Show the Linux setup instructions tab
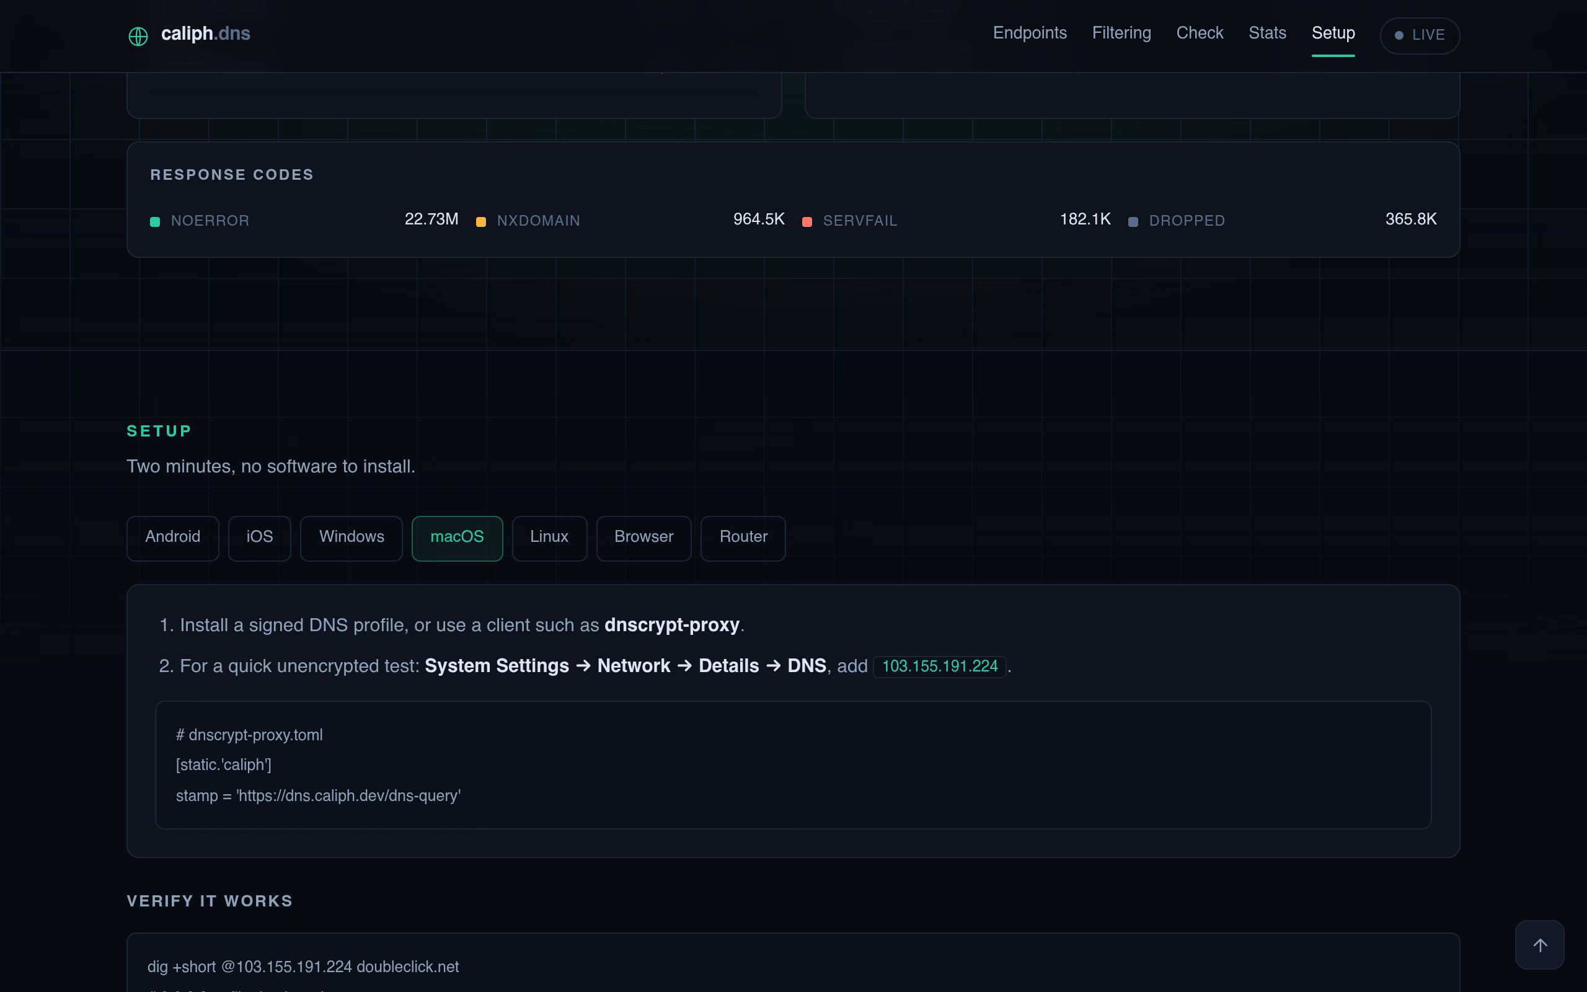Screen dimensions: 1587x992 pyautogui.click(x=549, y=538)
